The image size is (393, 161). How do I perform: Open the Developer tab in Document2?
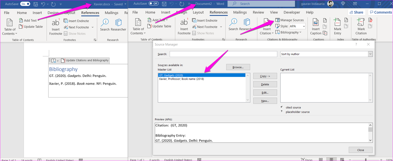click(292, 12)
